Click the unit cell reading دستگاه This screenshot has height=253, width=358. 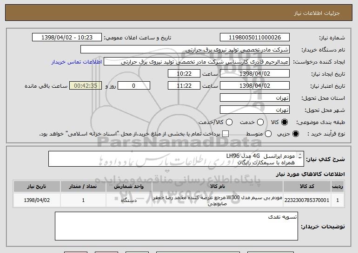pyautogui.click(x=129, y=200)
